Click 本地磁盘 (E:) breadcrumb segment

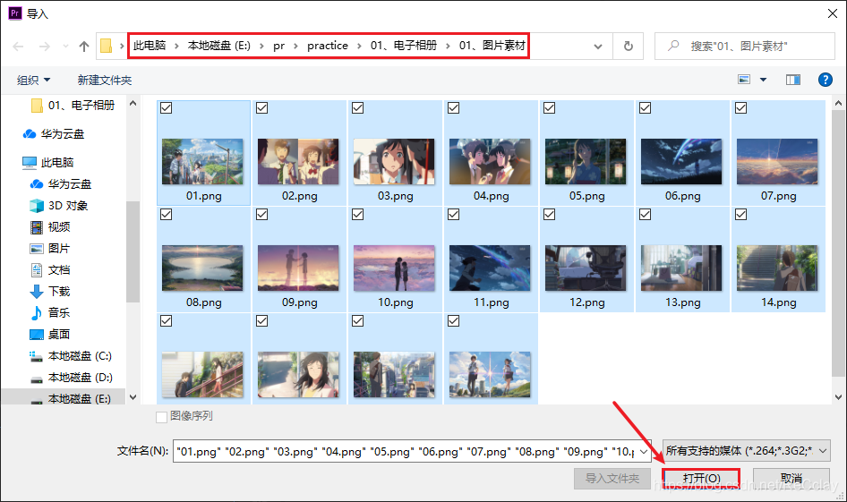pos(219,46)
